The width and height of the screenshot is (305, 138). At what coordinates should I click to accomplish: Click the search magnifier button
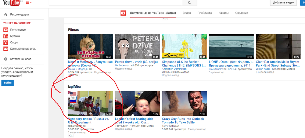[x=189, y=3]
